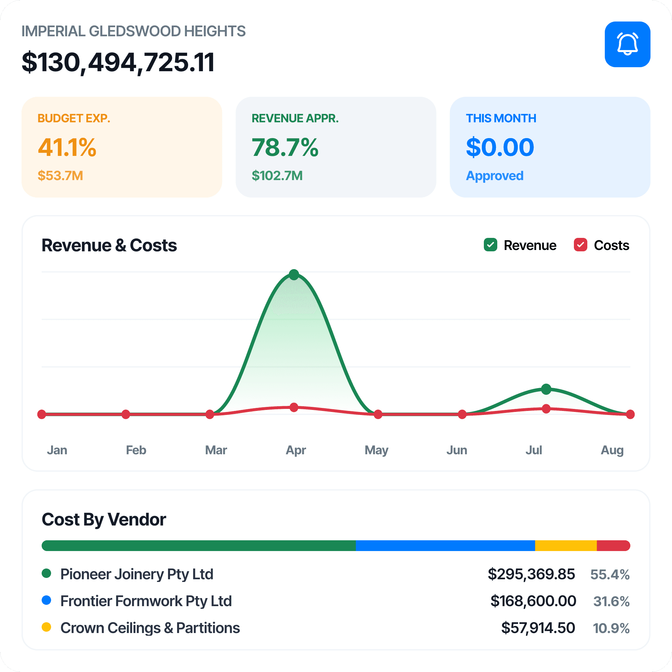Click the Feb axis label

(136, 450)
